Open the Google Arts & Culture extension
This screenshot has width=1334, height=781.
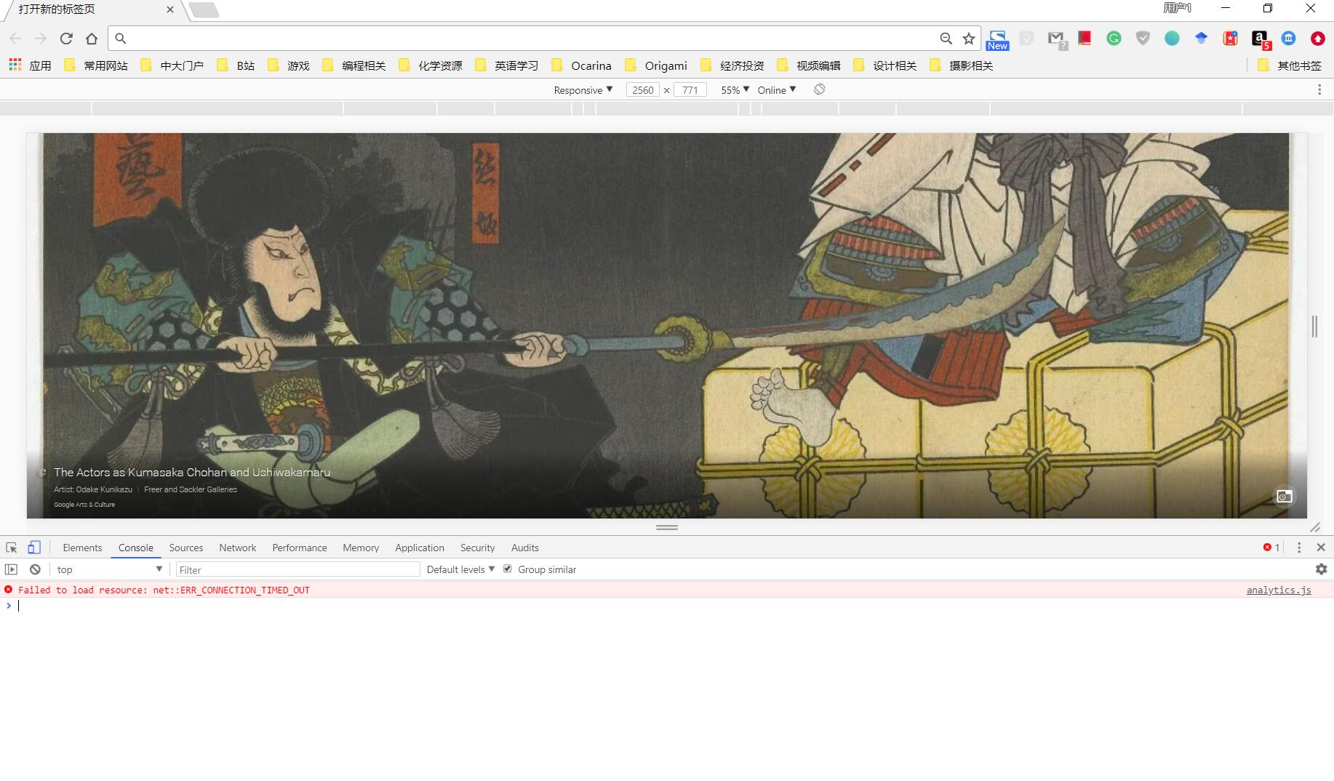tap(1288, 39)
